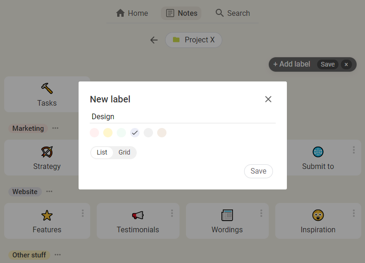Open the Testimonials megaphone icon
Image resolution: width=365 pixels, height=263 pixels.
[x=138, y=215]
